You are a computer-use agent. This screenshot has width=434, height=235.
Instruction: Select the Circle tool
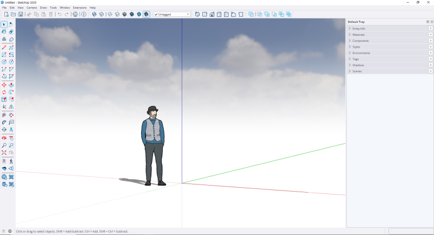4,62
